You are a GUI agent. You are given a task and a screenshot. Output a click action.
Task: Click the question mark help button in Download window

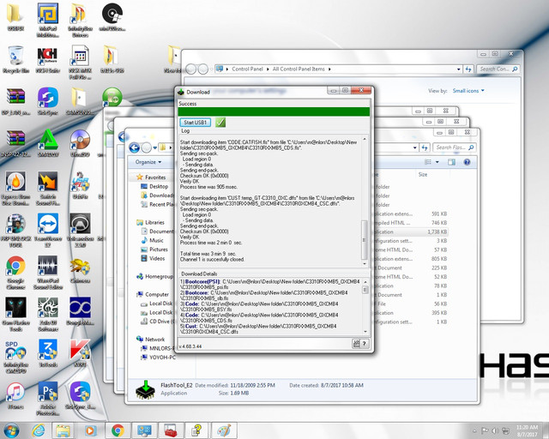pyautogui.click(x=364, y=344)
